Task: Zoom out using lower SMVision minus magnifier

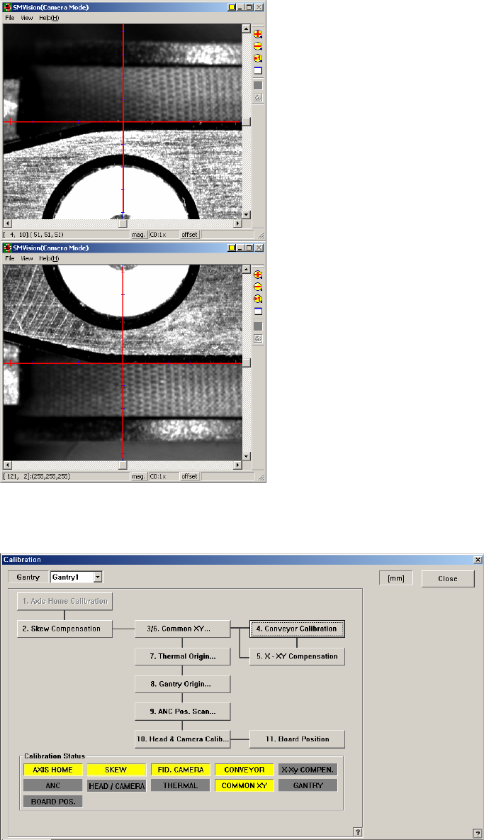Action: [258, 287]
